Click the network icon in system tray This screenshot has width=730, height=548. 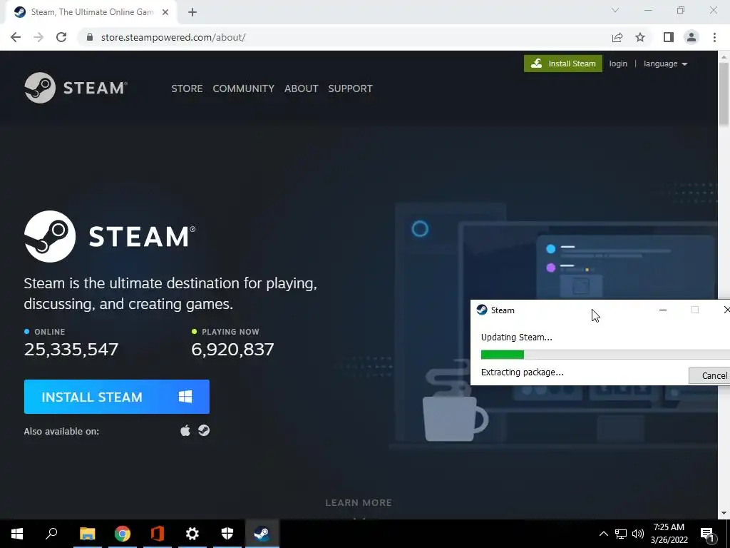coord(621,534)
